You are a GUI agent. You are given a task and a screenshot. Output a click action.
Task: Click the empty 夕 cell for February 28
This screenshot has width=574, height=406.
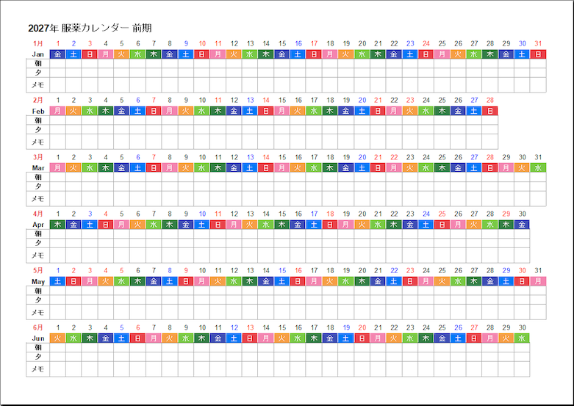tap(490, 129)
